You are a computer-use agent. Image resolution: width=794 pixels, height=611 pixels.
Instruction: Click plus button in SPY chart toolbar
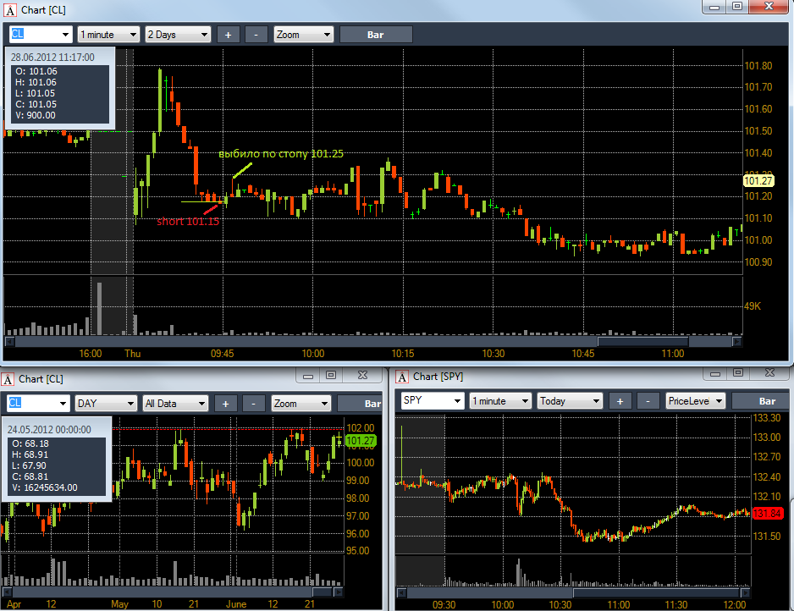point(620,401)
